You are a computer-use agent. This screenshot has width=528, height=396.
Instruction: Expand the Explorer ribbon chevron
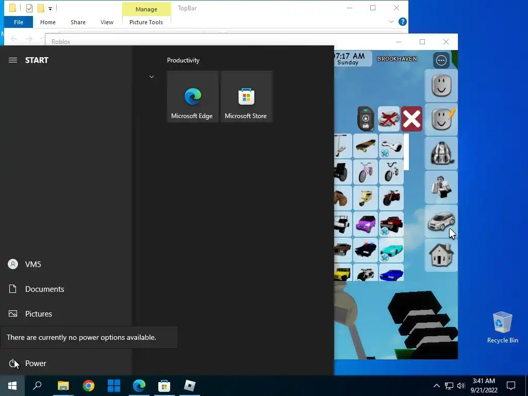click(x=391, y=22)
